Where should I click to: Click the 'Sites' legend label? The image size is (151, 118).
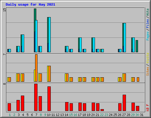(x=148, y=71)
